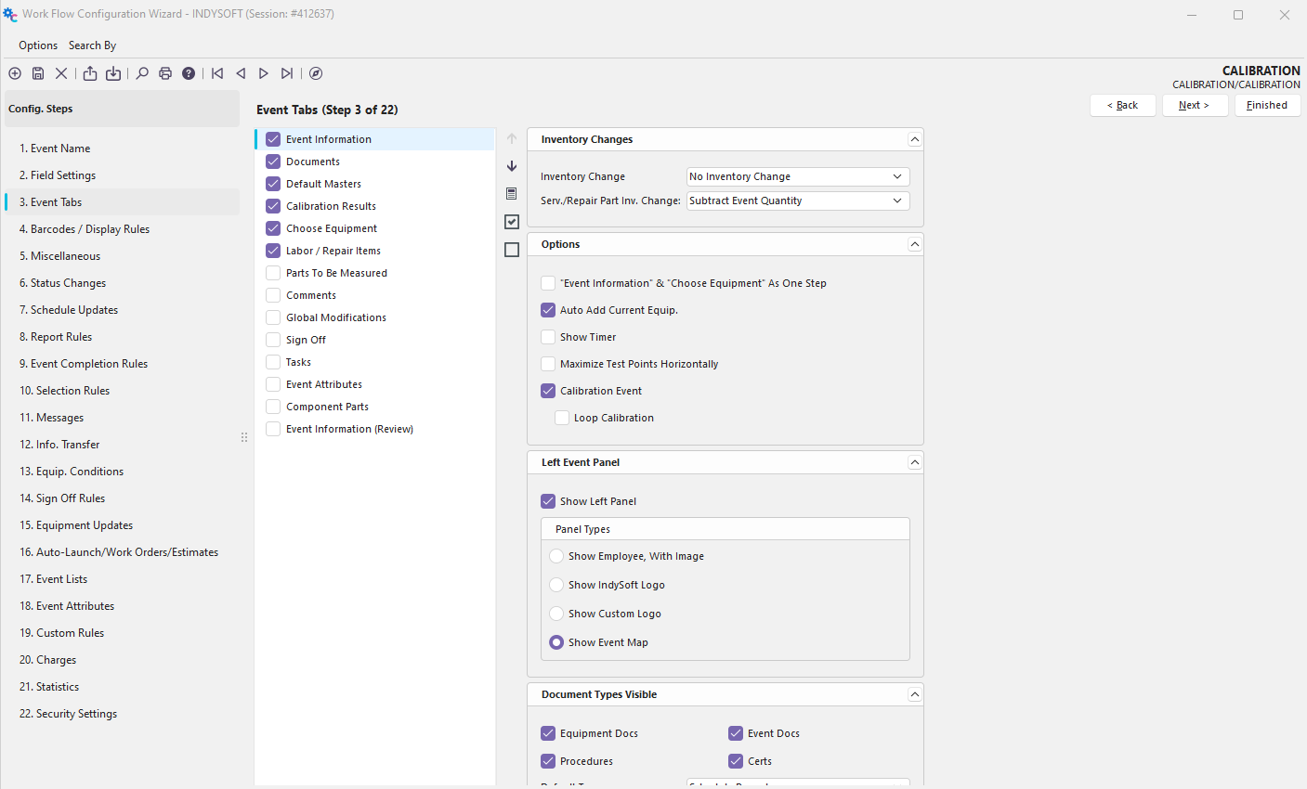Screen dimensions: 1307x789
Task: Move selected tab down with arrow icon
Action: click(x=512, y=166)
